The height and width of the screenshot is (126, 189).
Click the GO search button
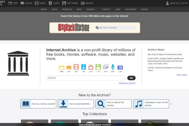point(132,78)
